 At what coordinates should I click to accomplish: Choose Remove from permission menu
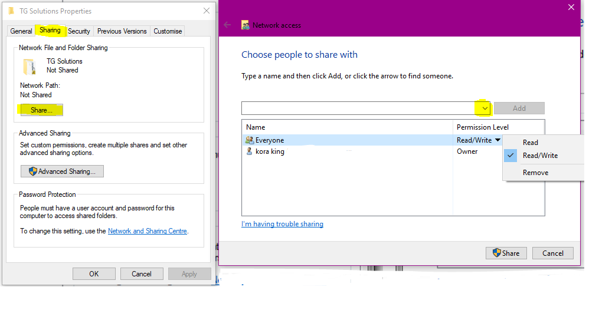pyautogui.click(x=535, y=173)
